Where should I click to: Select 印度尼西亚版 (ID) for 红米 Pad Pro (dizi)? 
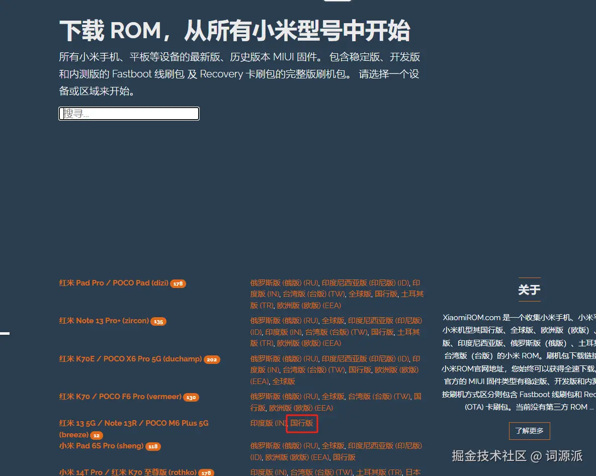coord(365,283)
